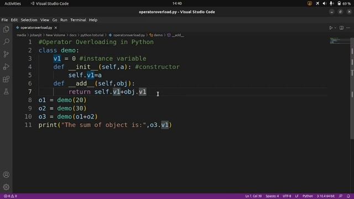Screen dimensions: 354x199
Task: Open the notifications bell icon
Action: click(348, 196)
